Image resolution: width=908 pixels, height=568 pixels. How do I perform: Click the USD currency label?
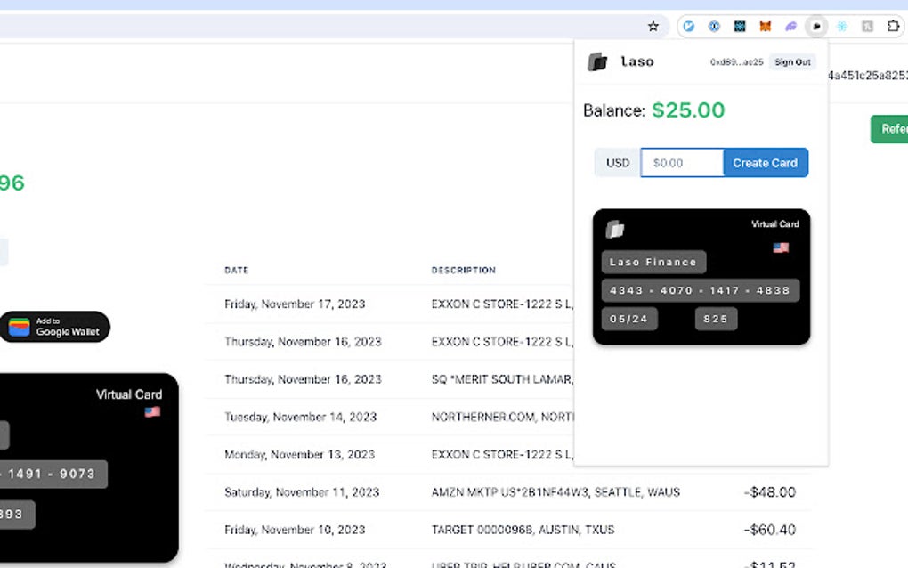pos(617,163)
